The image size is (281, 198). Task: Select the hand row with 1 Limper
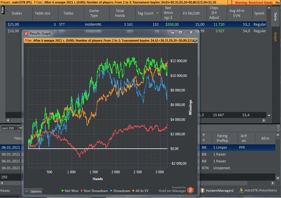[x=238, y=148]
